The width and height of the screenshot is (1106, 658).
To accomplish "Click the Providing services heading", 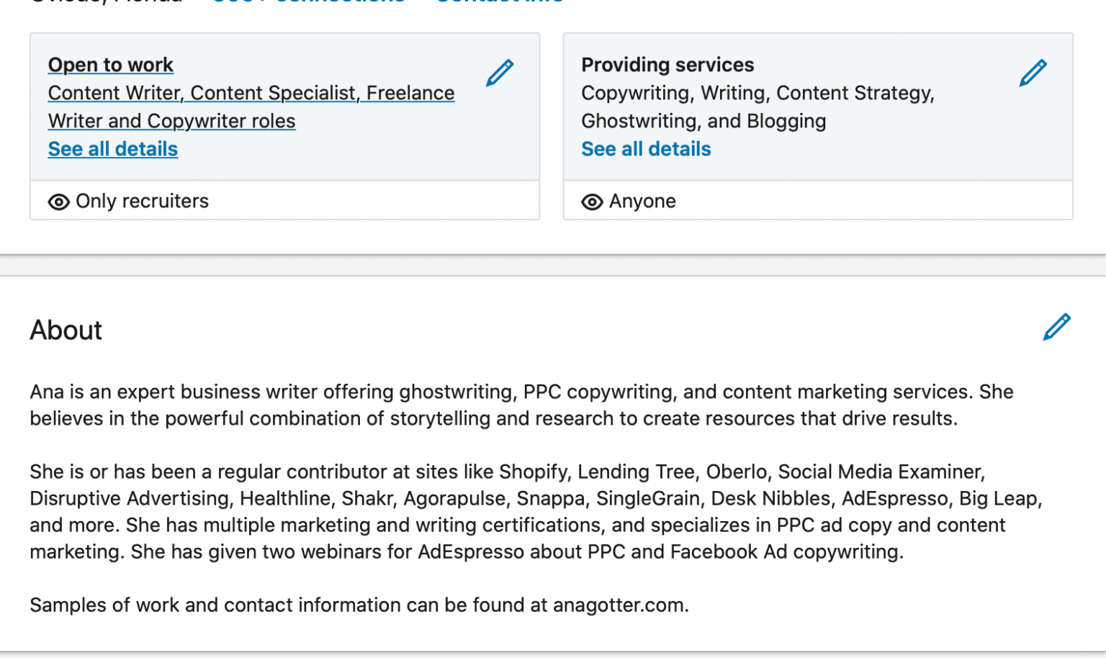I will click(667, 65).
